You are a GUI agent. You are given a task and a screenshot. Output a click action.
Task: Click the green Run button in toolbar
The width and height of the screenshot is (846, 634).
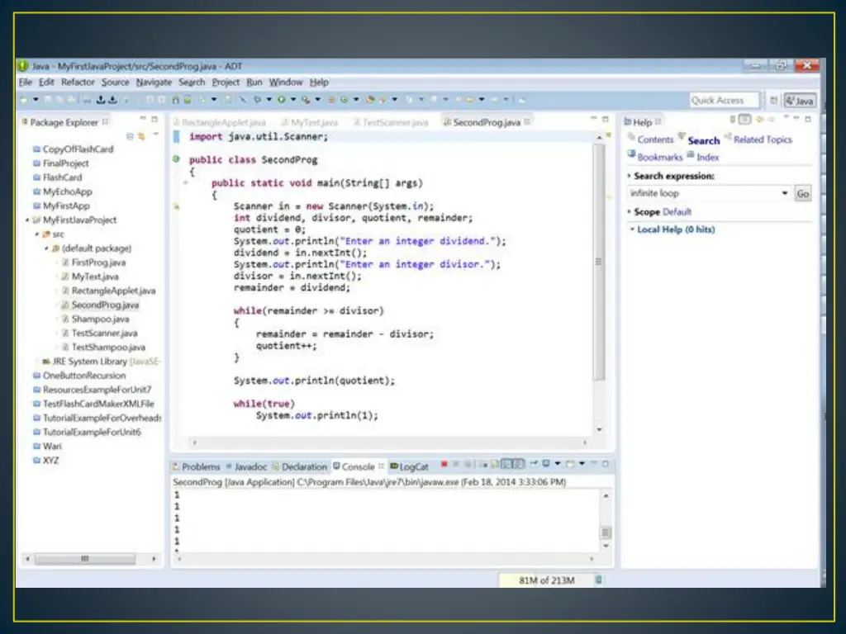(281, 100)
